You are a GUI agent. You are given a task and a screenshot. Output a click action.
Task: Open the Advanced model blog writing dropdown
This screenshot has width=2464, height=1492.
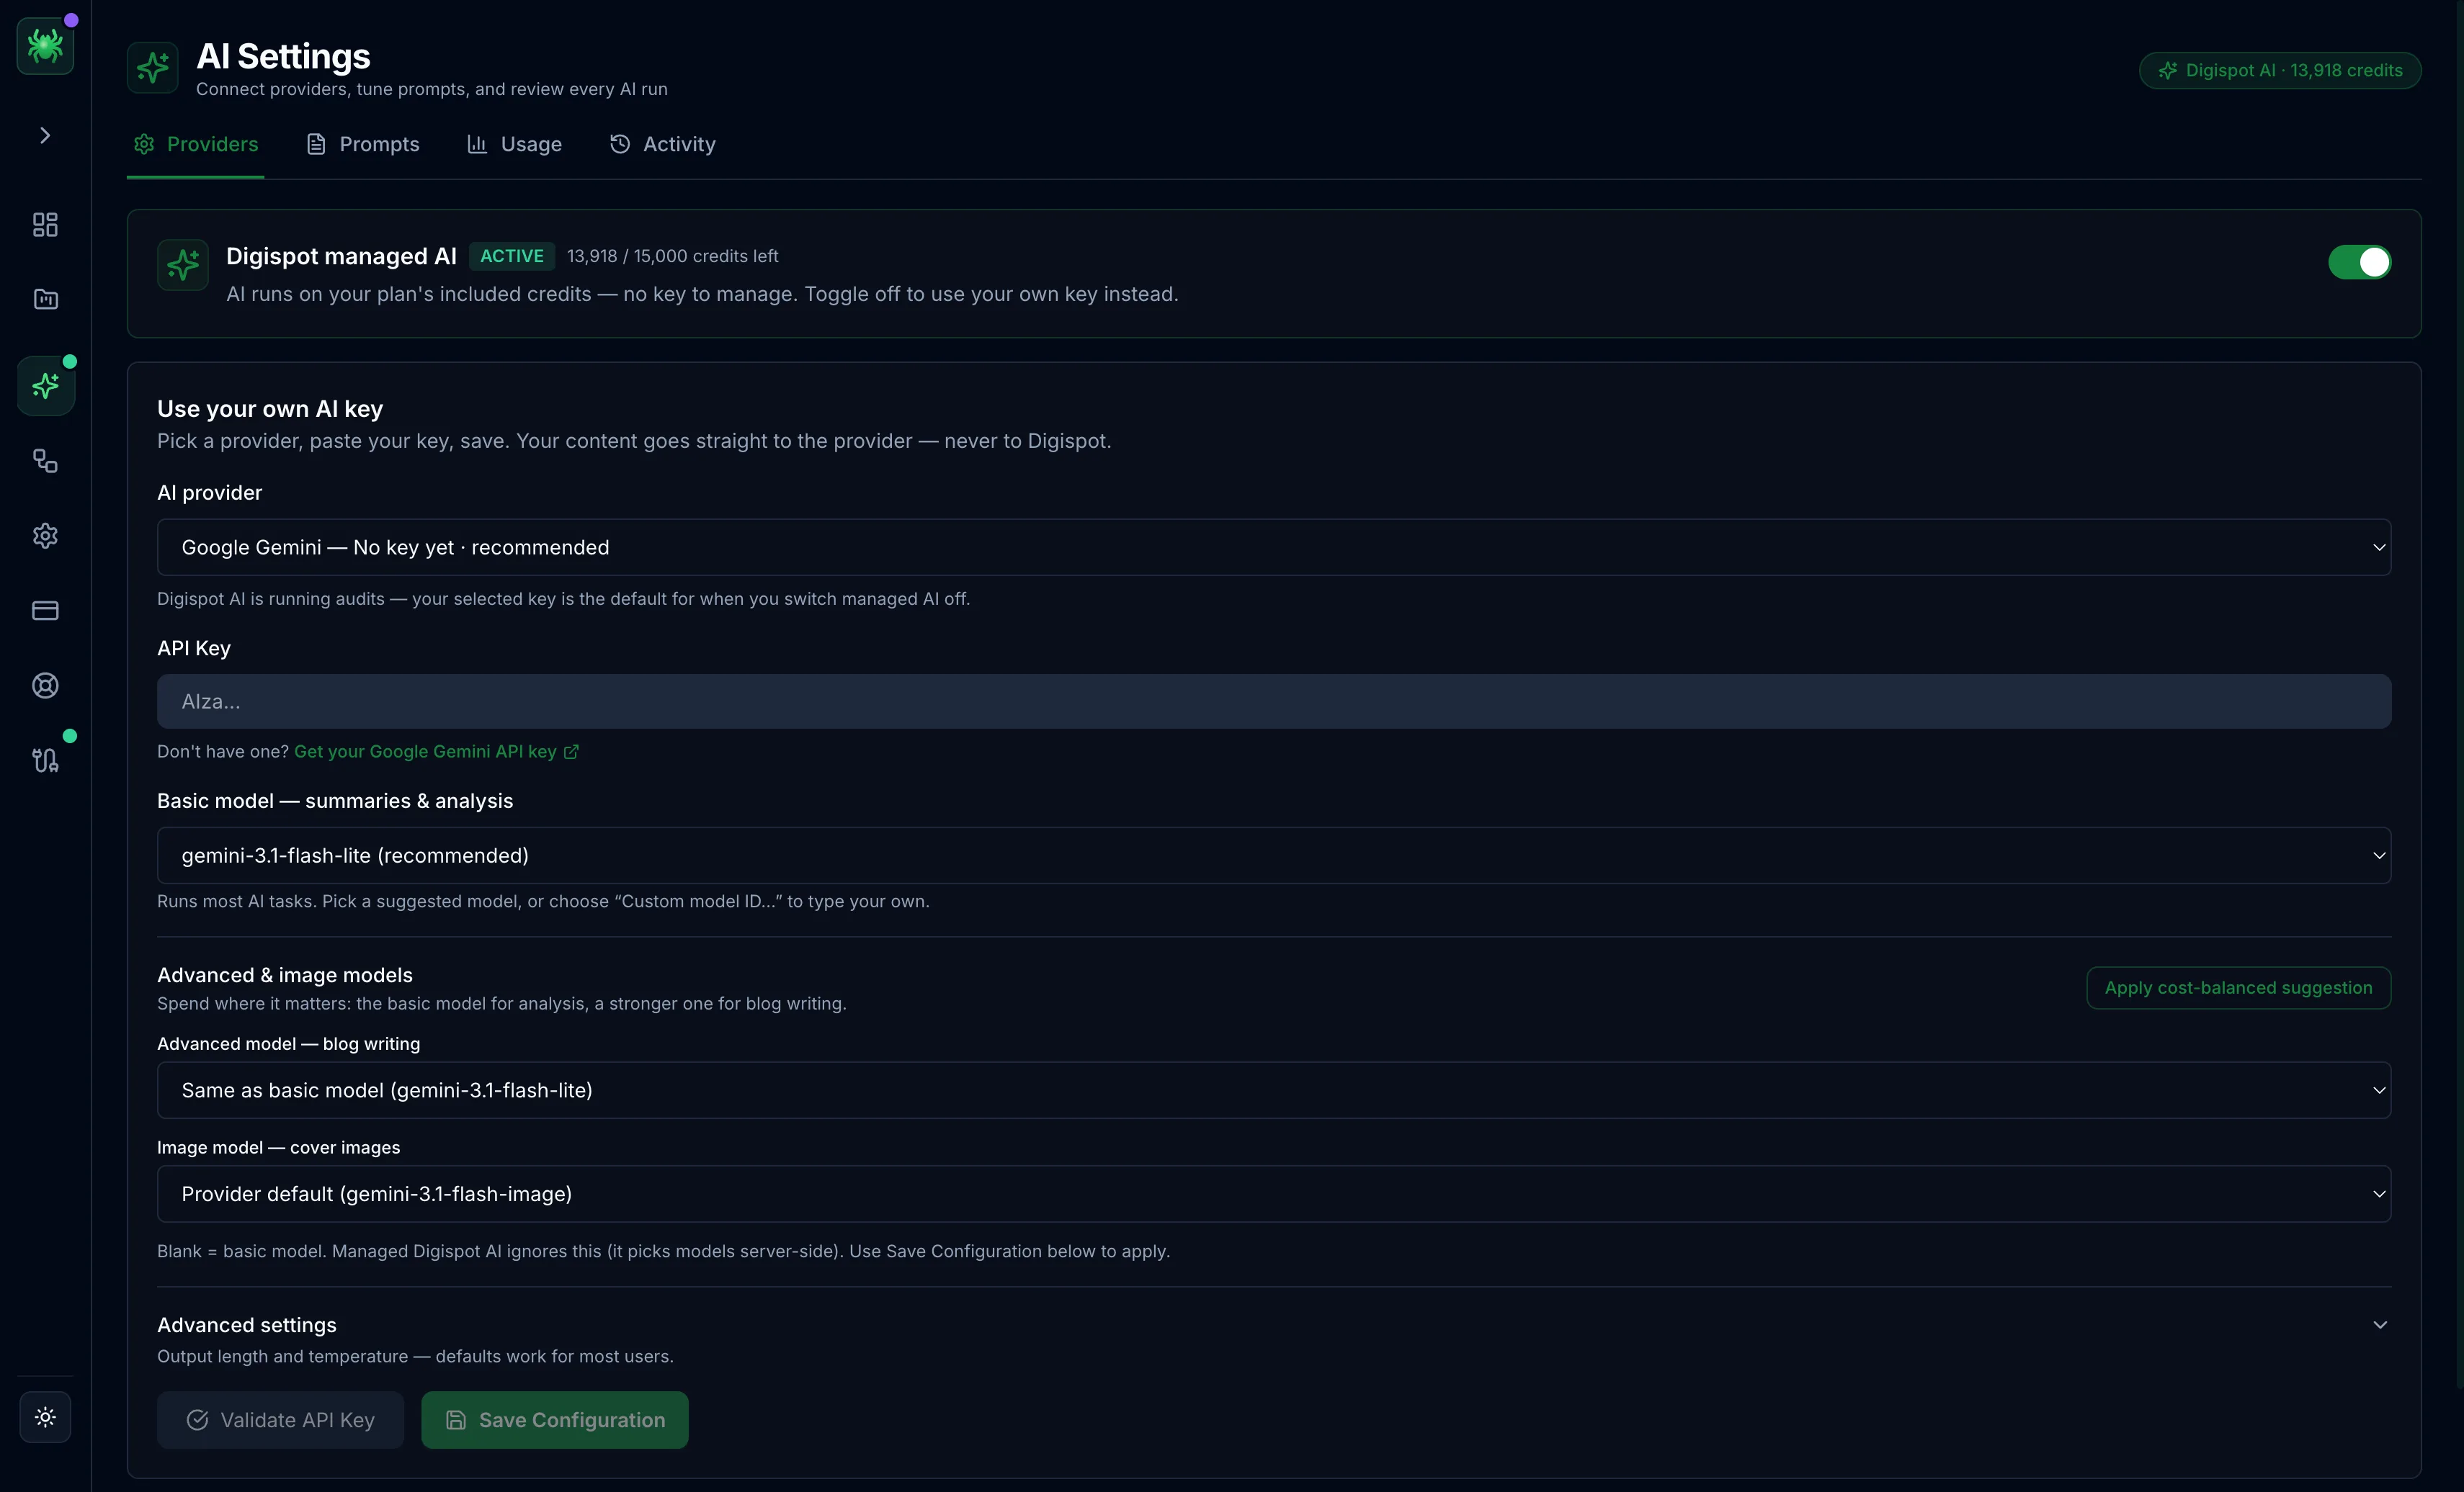(1274, 1090)
